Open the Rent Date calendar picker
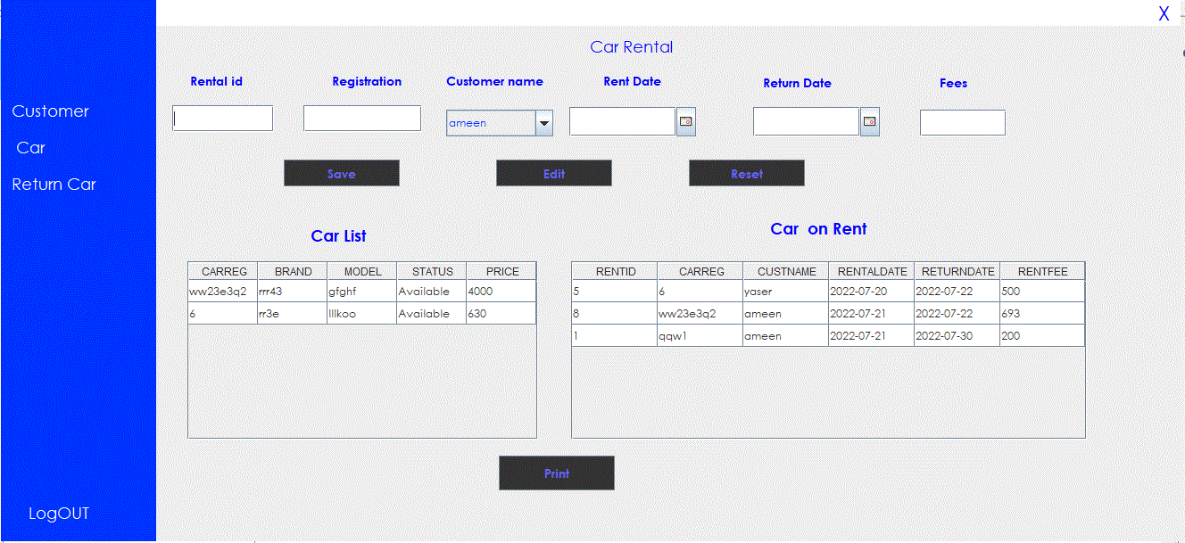1185x543 pixels. (x=685, y=121)
